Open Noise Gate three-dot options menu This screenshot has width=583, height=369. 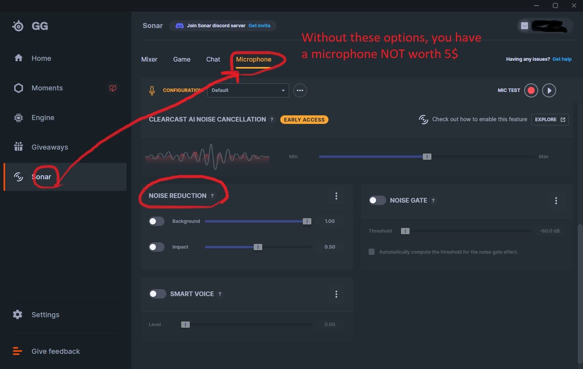tap(556, 201)
